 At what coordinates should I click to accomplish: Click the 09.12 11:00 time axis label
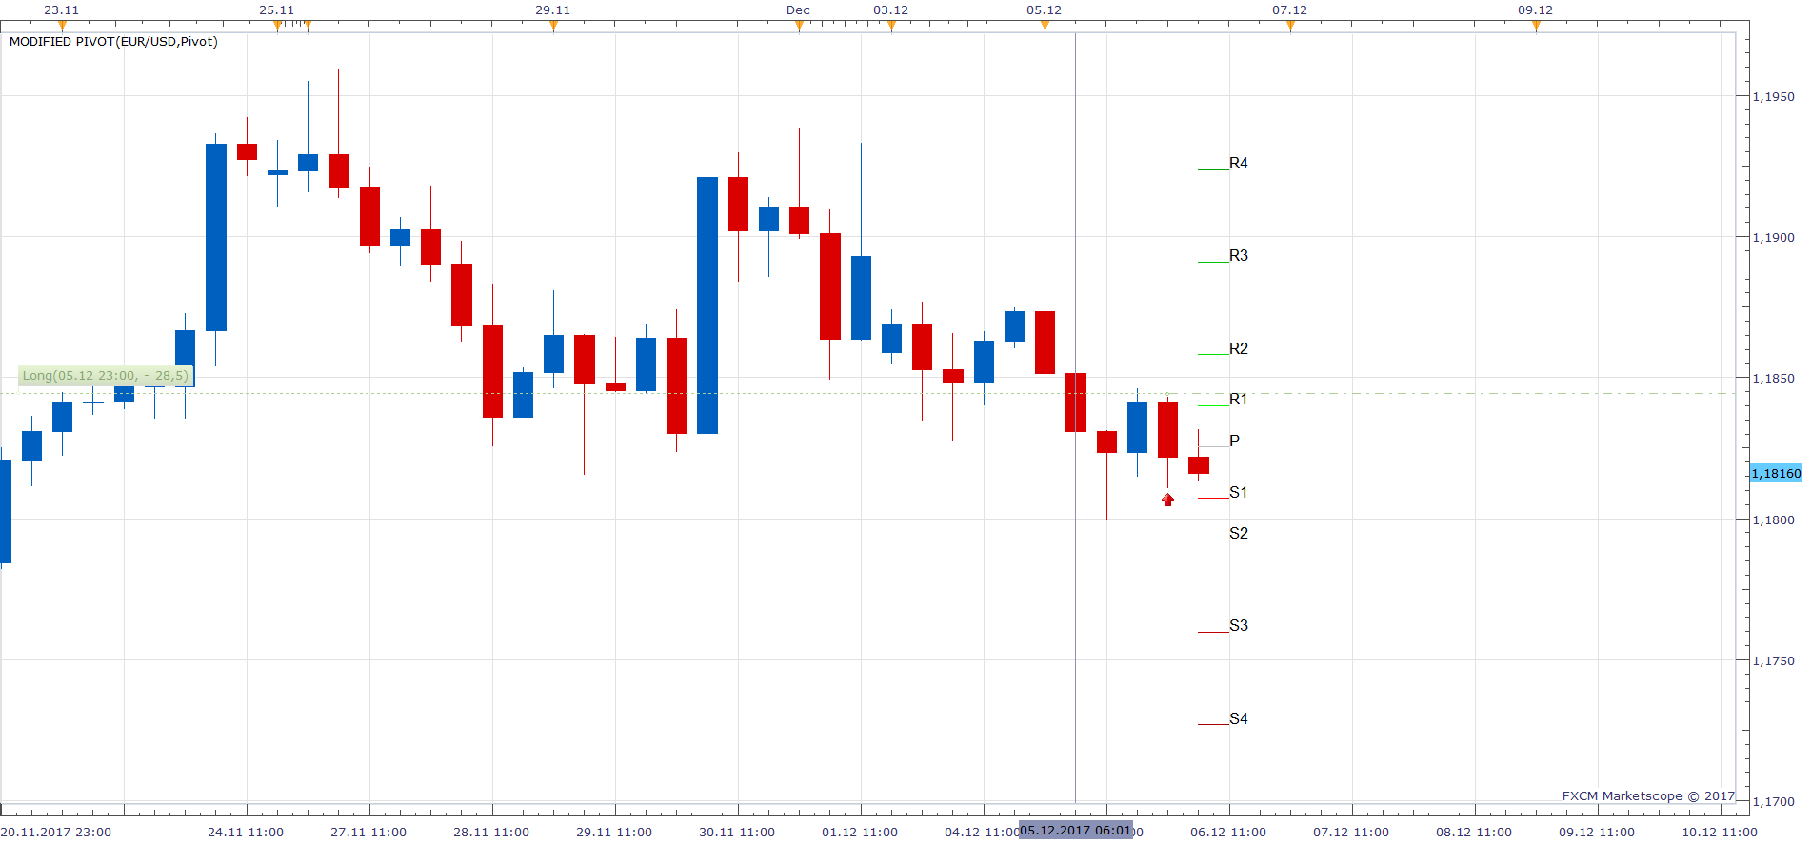tap(1597, 833)
